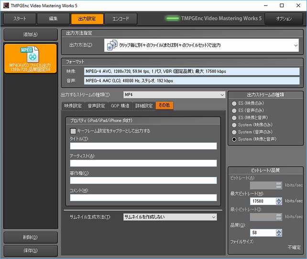This screenshot has width=307, height=259.
Task: Select System (映像と音声) radio button
Action: 234,139
